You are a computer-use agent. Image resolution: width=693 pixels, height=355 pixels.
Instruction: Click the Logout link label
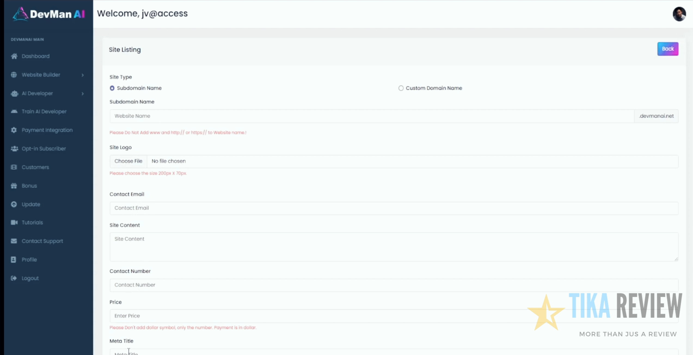(30, 278)
